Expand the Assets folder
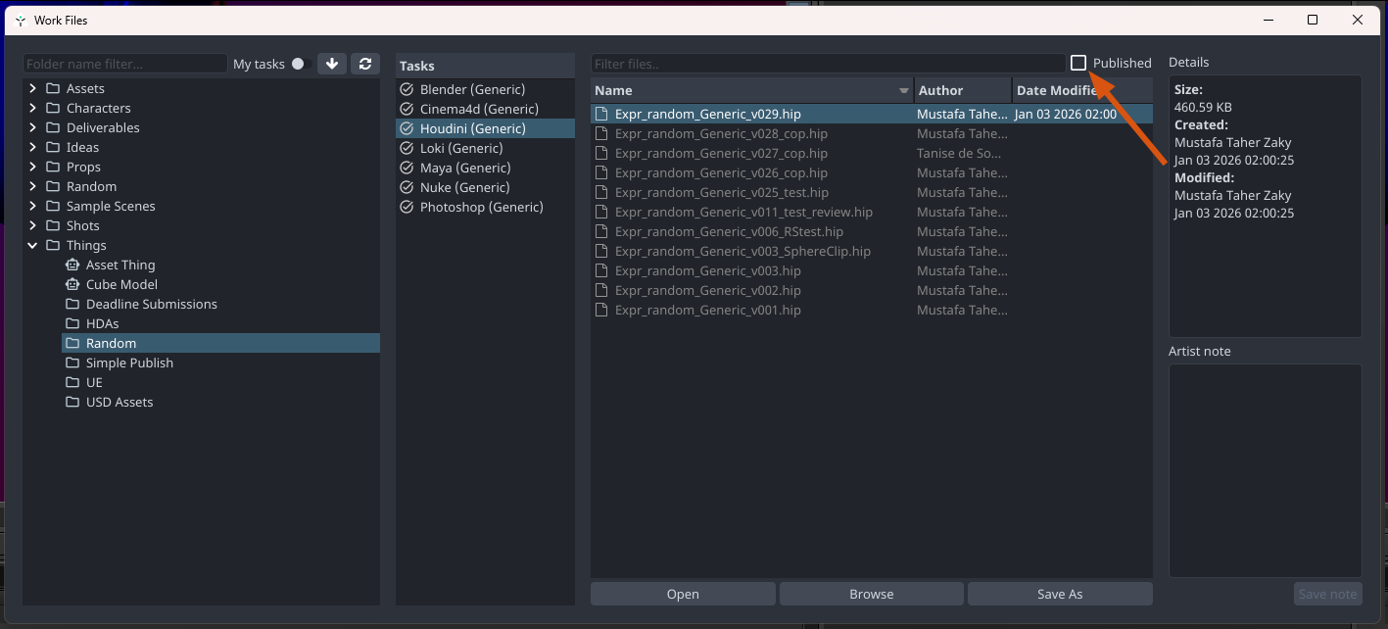 point(32,88)
